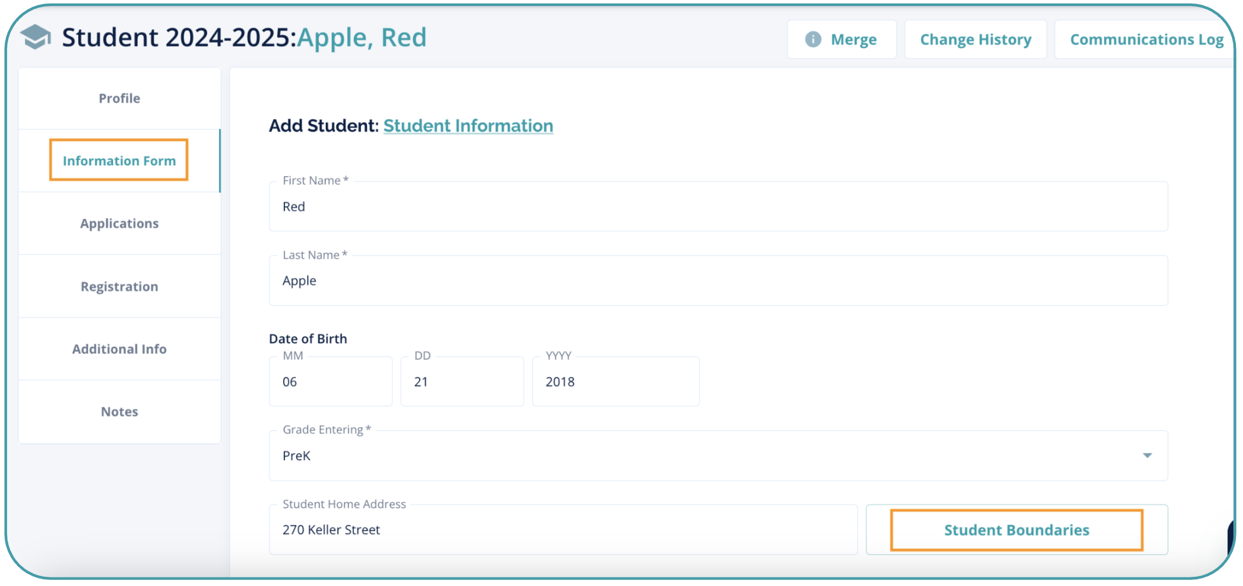1243x586 pixels.
Task: Click the Apple, Red student name
Action: 361,37
